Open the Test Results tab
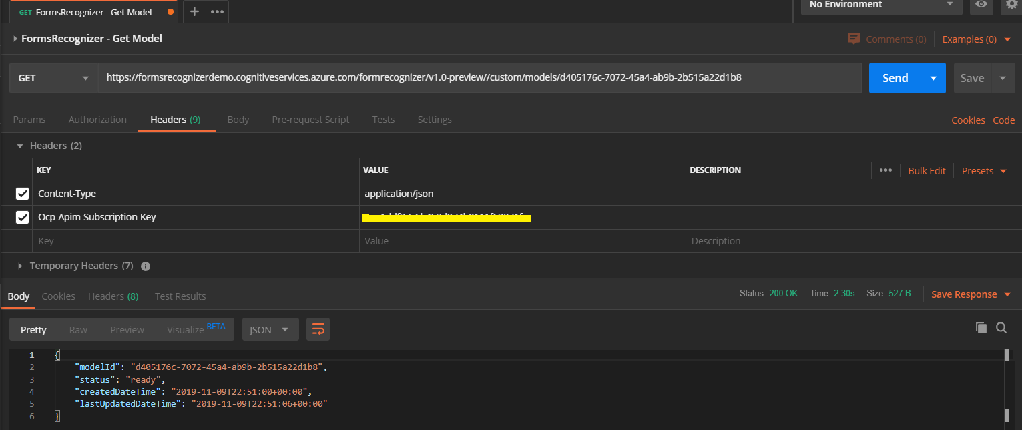Viewport: 1022px width, 430px height. (180, 296)
